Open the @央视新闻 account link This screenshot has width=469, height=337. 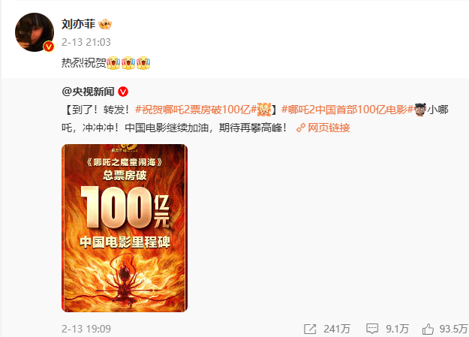pyautogui.click(x=88, y=92)
